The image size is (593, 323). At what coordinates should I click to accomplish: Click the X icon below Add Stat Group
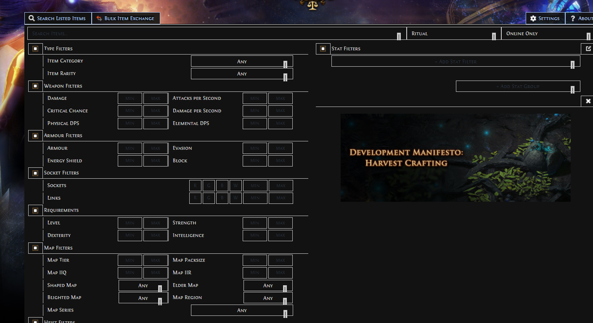588,101
